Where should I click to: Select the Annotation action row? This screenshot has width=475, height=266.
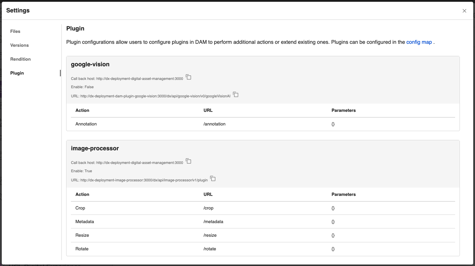(86, 124)
